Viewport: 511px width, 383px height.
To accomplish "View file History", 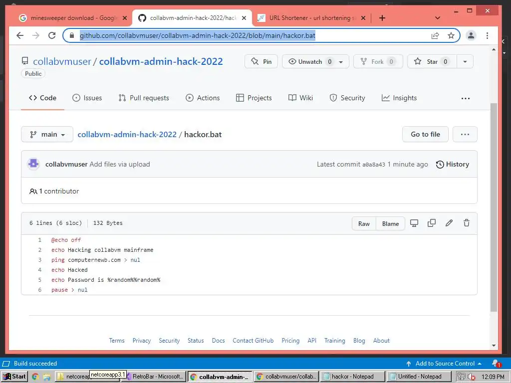I will [452, 165].
